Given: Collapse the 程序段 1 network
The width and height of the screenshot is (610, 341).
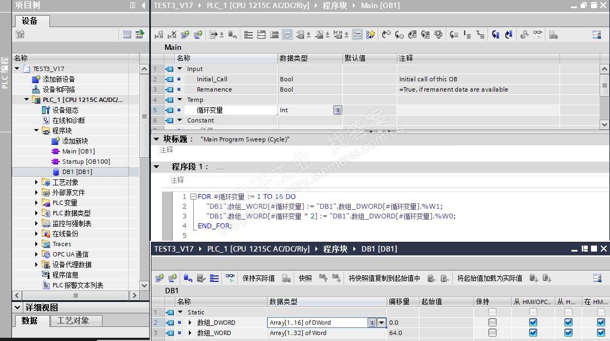Looking at the screenshot, I should coord(156,167).
